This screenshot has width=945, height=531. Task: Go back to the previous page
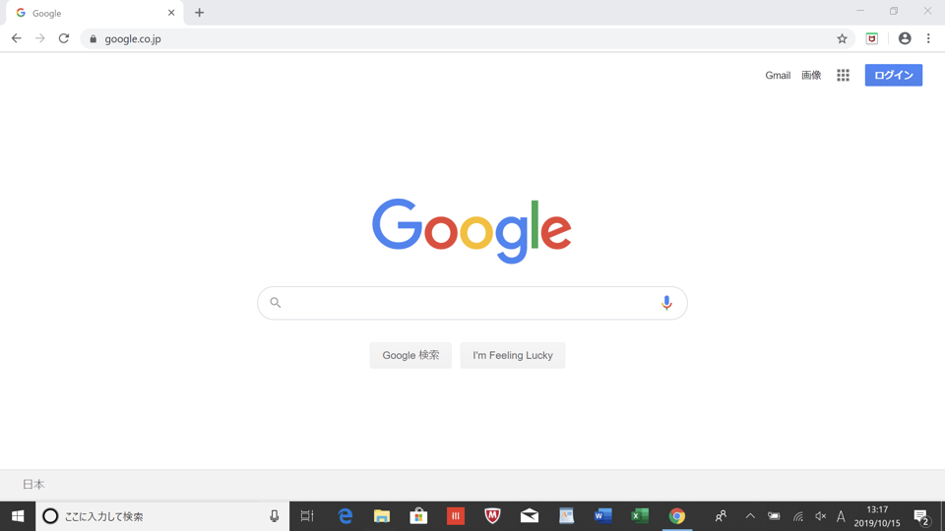17,38
